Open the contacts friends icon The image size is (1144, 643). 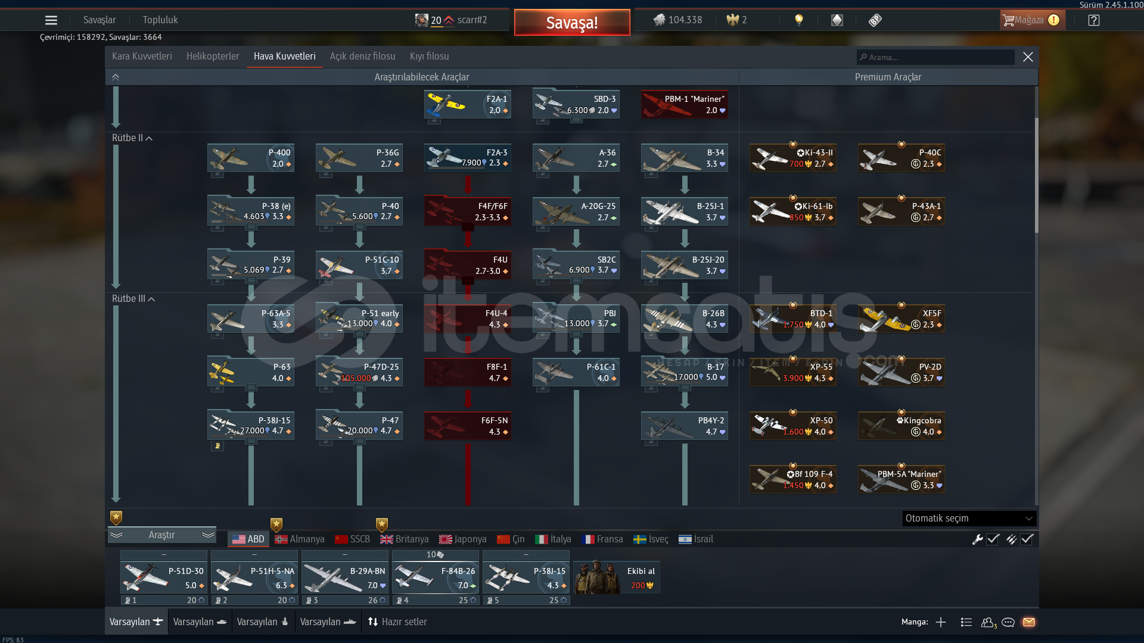988,622
